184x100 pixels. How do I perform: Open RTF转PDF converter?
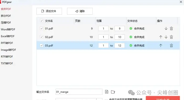7,57
